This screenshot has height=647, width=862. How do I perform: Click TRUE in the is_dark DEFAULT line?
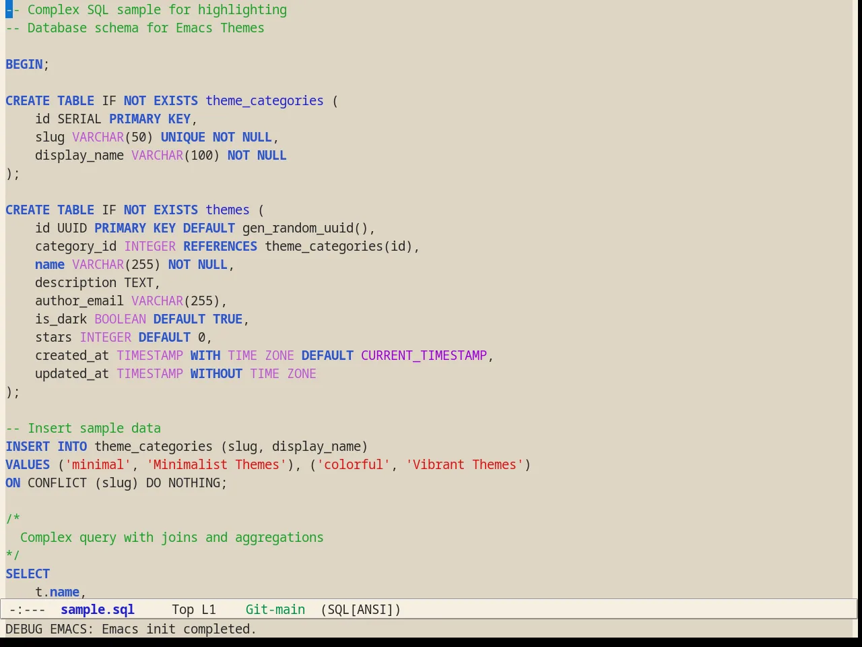tap(228, 319)
